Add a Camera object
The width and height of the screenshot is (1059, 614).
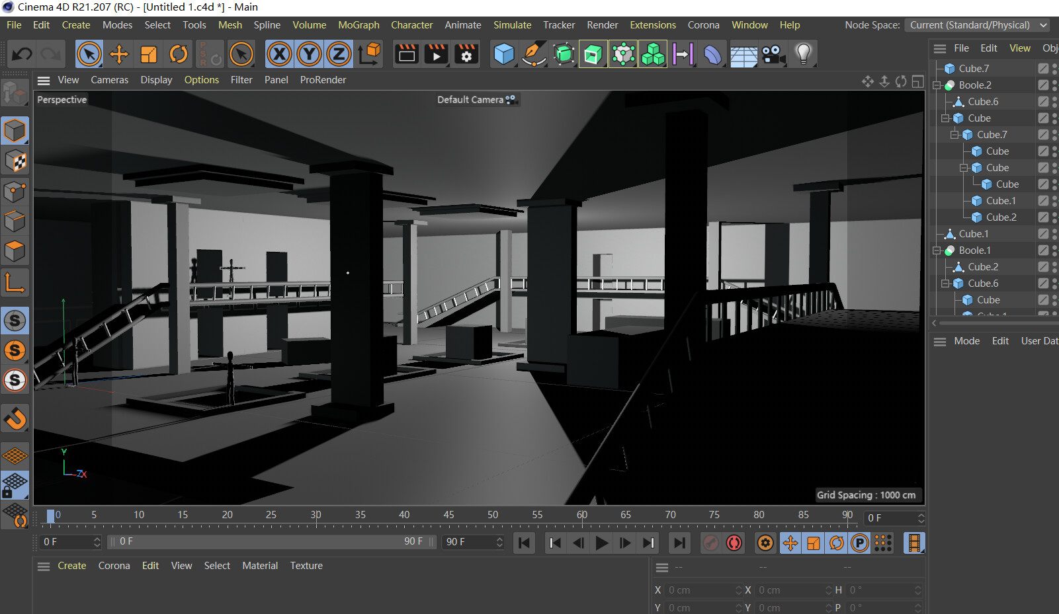click(x=773, y=54)
